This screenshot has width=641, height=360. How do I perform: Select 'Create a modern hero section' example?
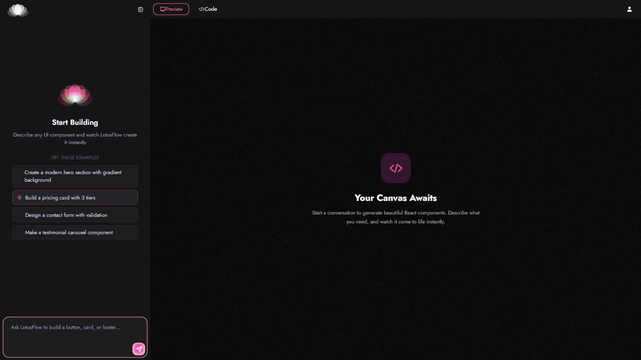pos(75,176)
